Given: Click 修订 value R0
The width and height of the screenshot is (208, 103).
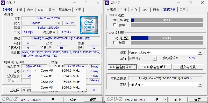Looking at the screenshot, I should point(94,48).
